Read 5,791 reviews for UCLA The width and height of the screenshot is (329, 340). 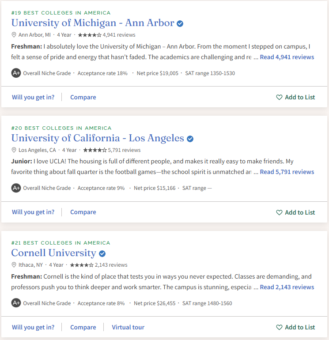(287, 172)
